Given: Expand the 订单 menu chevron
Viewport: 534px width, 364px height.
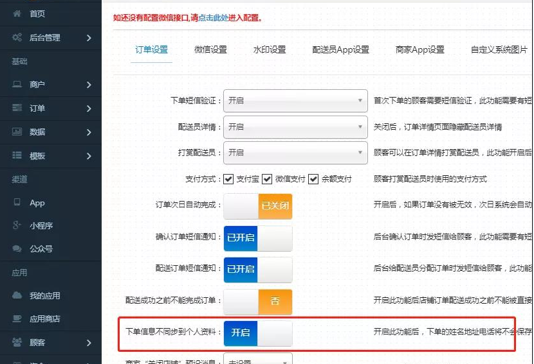Looking at the screenshot, I should tap(89, 108).
